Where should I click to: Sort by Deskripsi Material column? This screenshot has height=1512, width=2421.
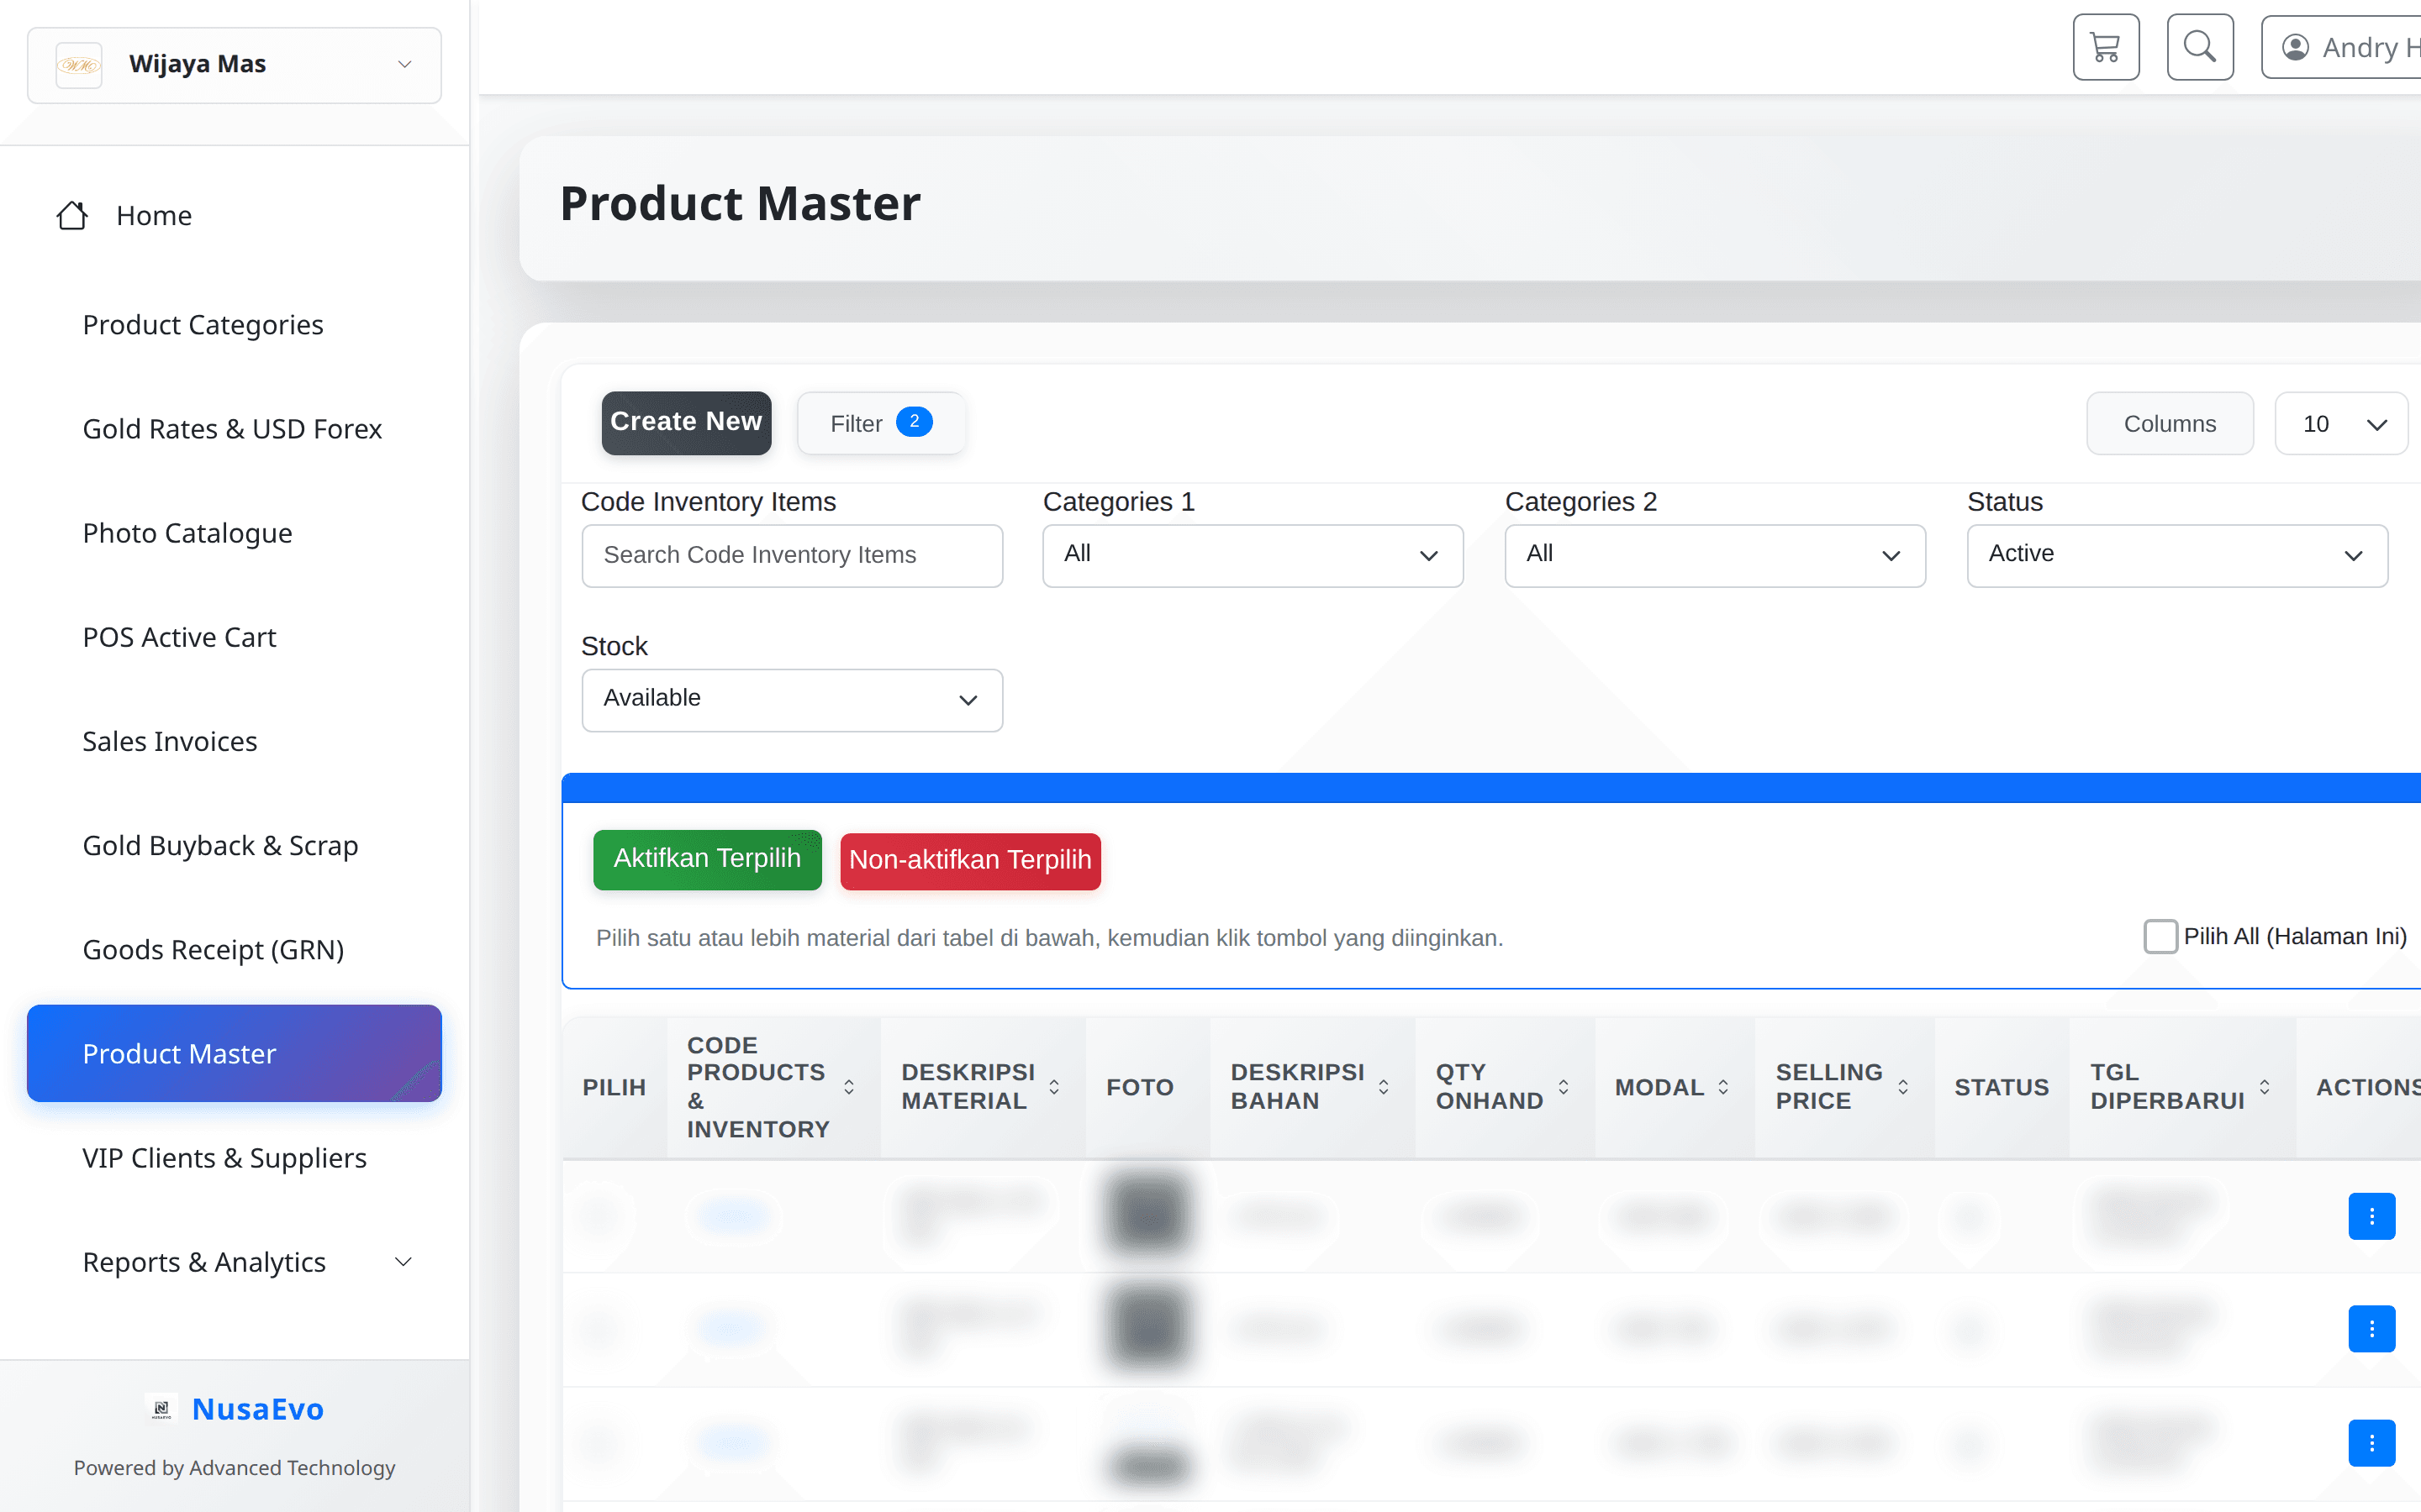tap(1054, 1087)
